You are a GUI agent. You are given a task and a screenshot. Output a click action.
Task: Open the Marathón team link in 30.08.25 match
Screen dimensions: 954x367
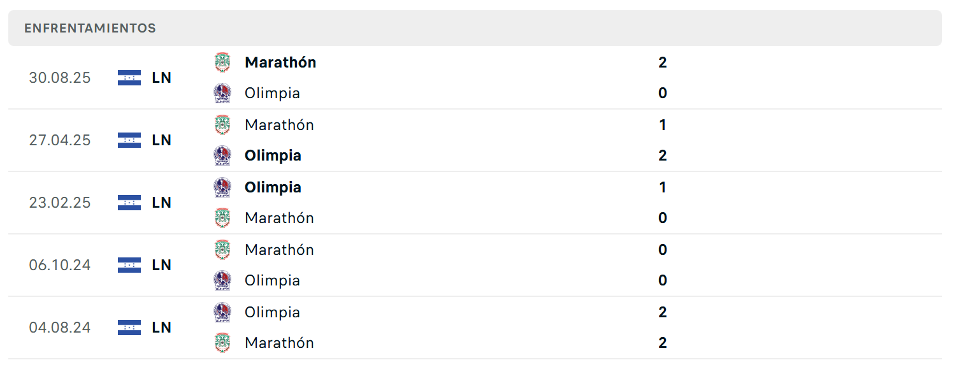pos(280,62)
